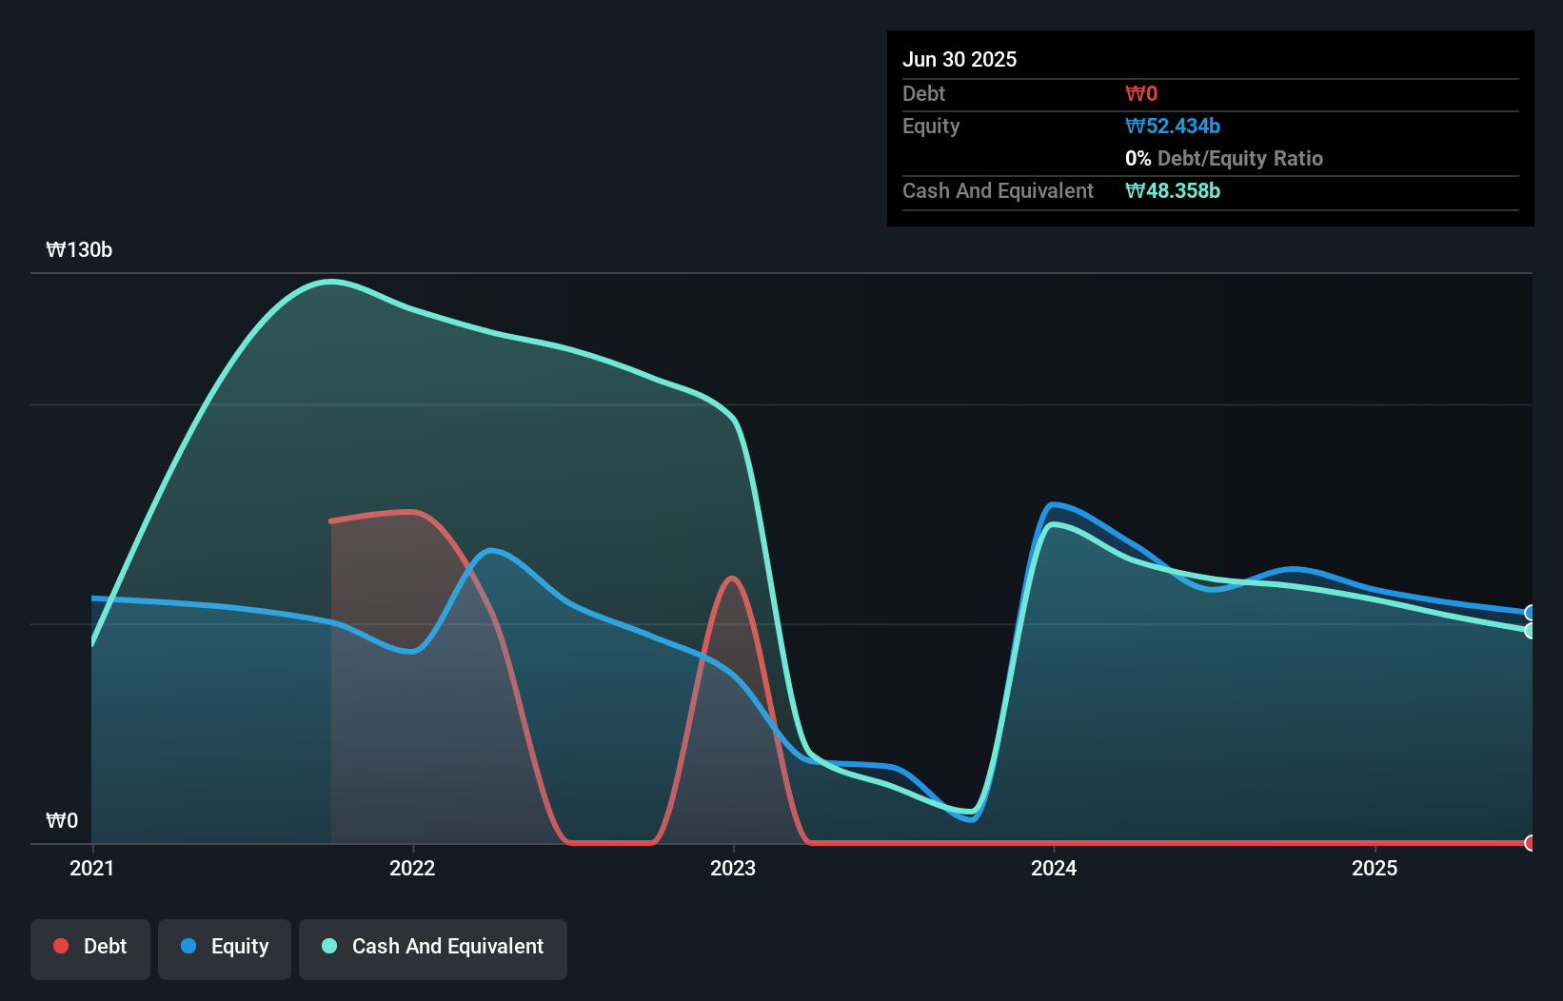Click the 2021 x-axis label
The image size is (1563, 1001).
(x=92, y=868)
